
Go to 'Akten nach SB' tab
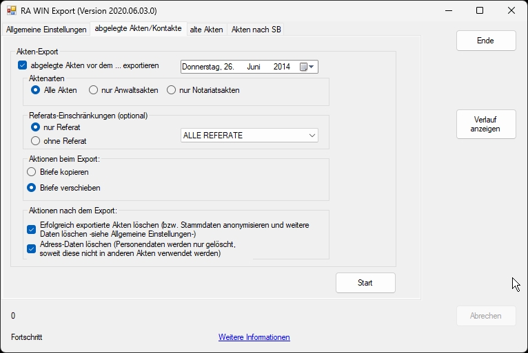[256, 30]
